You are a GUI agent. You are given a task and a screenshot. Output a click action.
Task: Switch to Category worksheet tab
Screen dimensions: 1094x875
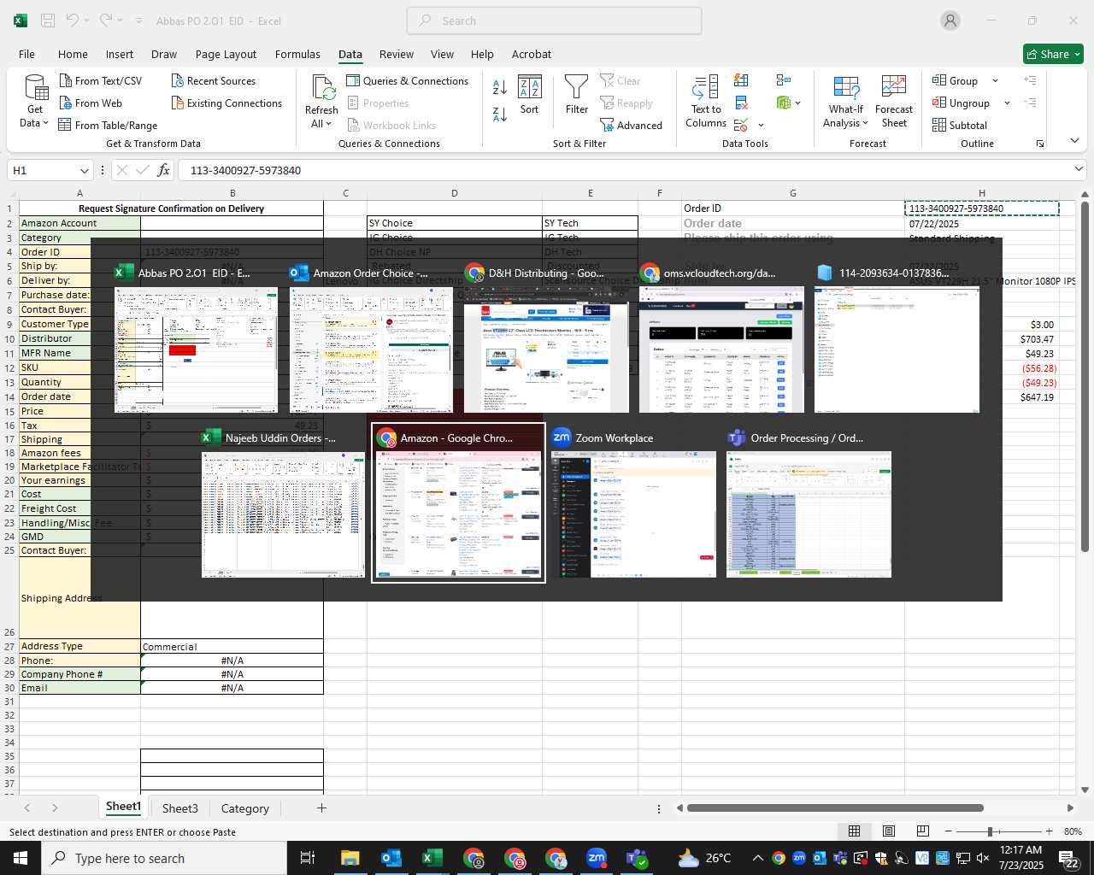(245, 808)
